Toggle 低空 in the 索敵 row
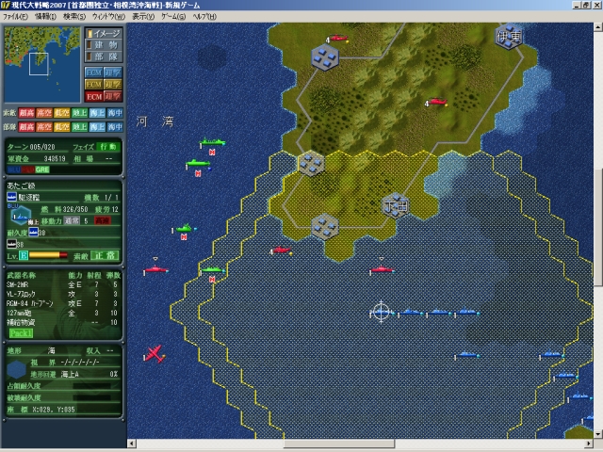Screen dimensions: 603x452 (62, 113)
